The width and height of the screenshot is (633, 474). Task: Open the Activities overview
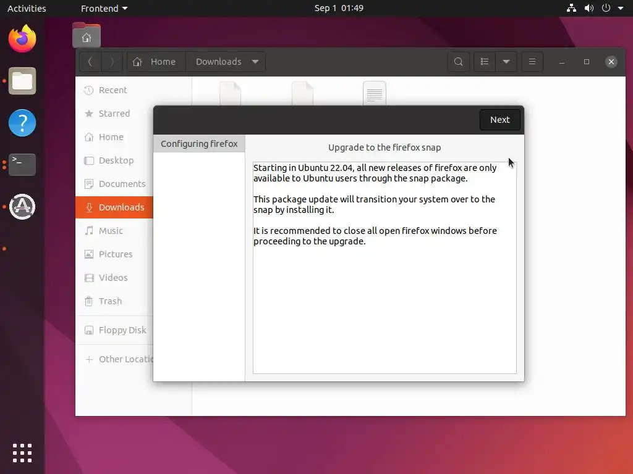(x=27, y=8)
